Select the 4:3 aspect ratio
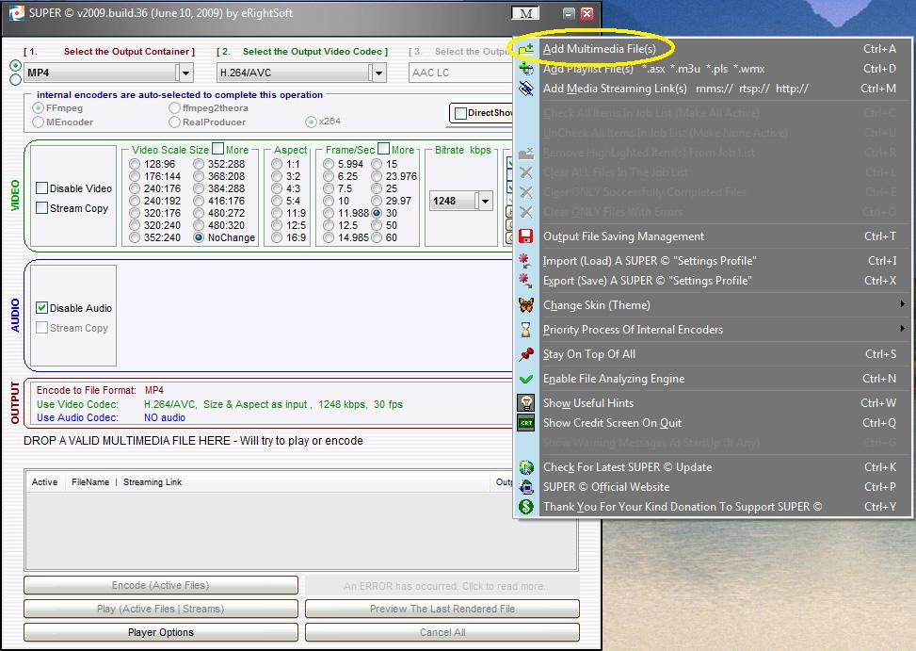This screenshot has width=916, height=651. (x=277, y=188)
